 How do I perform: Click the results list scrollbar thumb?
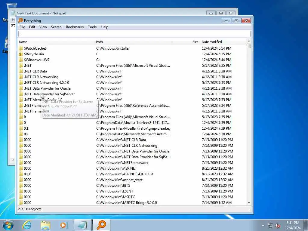click(x=249, y=46)
